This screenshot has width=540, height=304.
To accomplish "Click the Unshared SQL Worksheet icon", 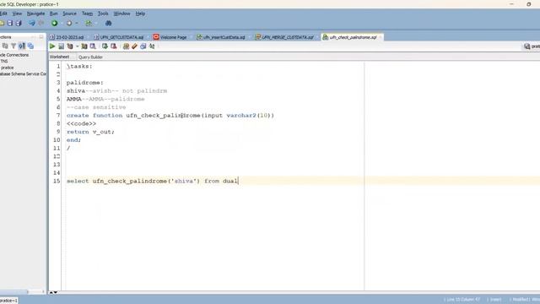I will point(126,46).
